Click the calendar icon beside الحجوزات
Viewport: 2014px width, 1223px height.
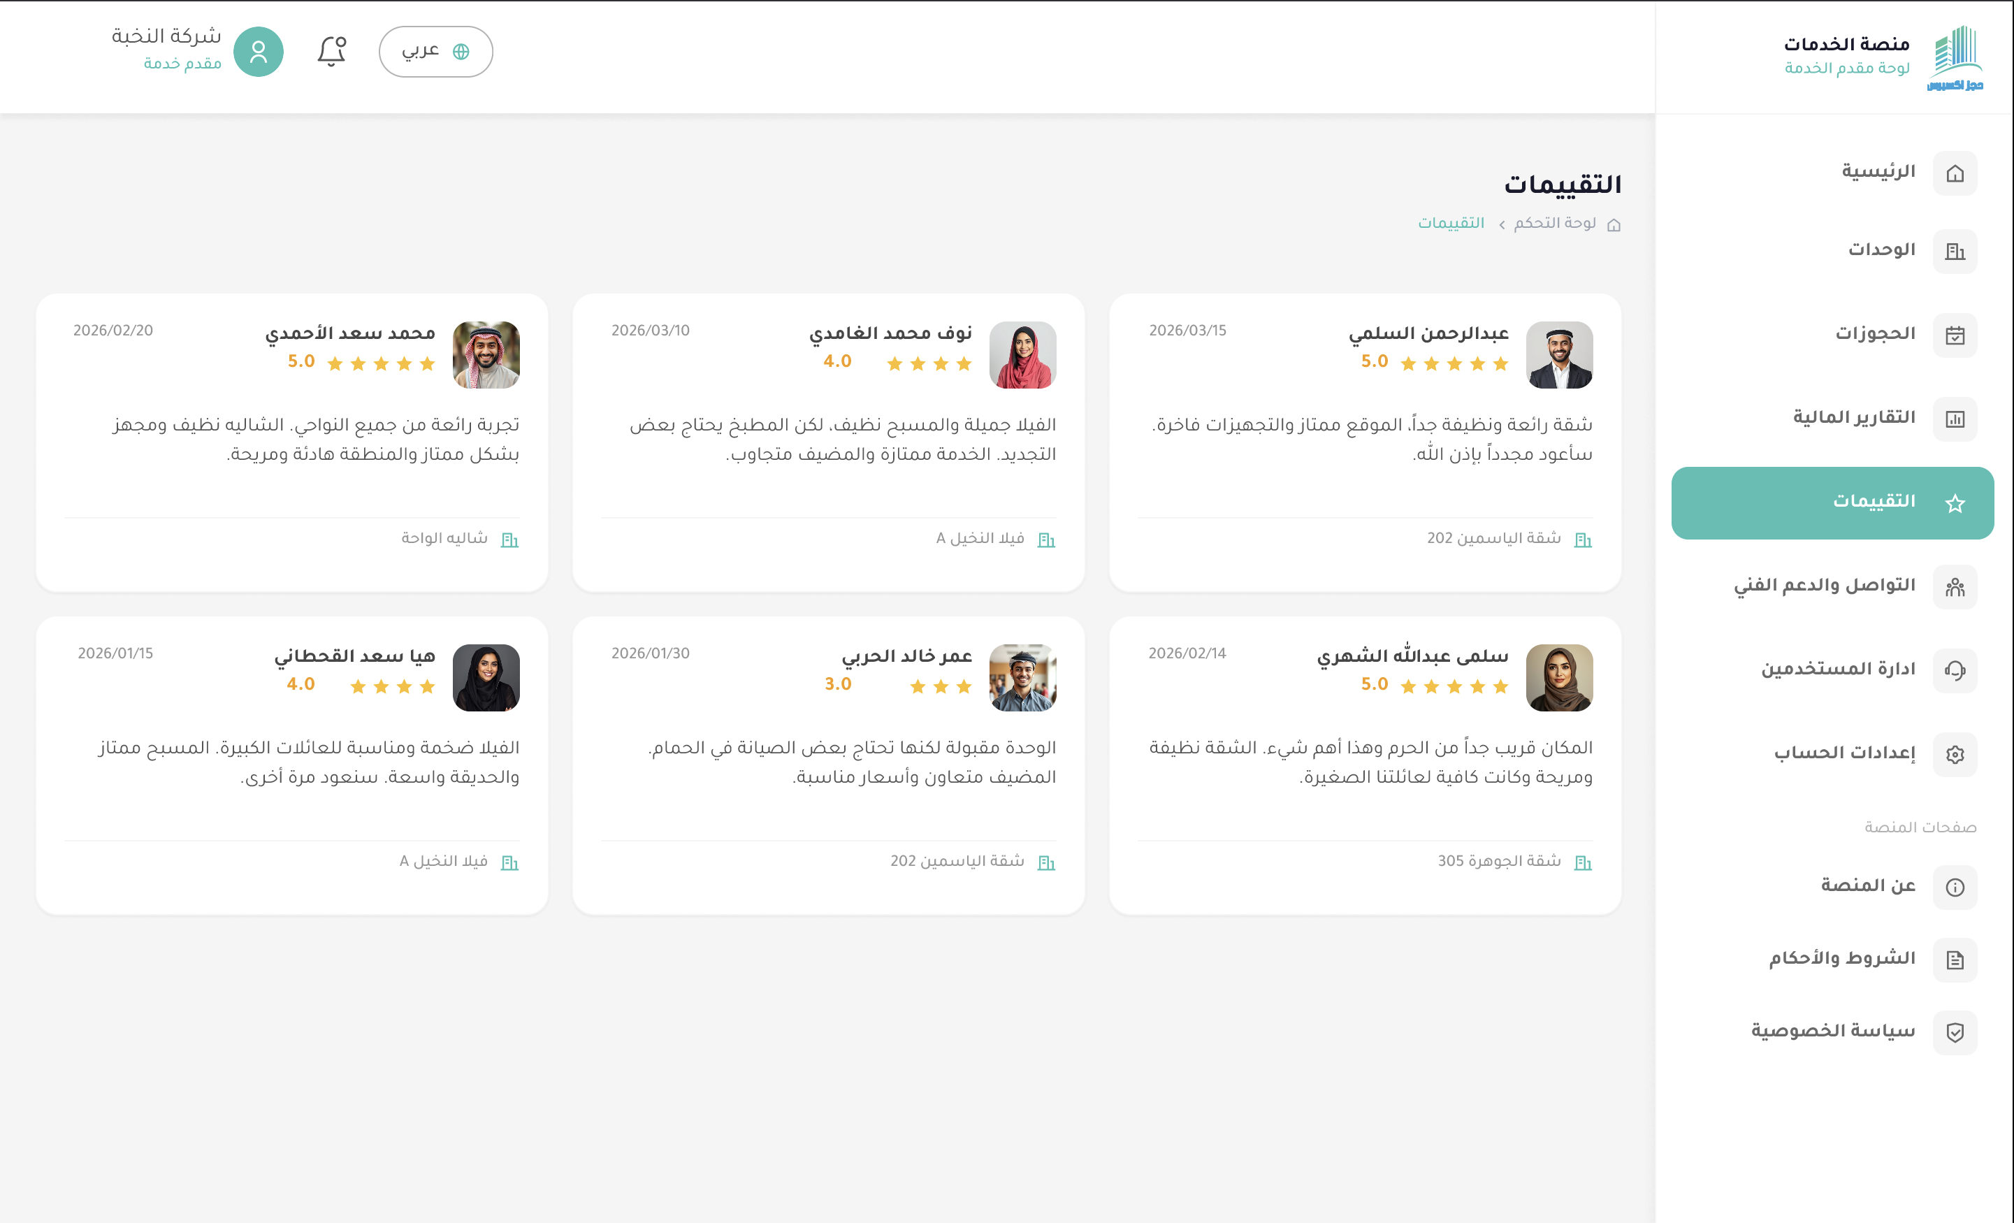(1955, 335)
